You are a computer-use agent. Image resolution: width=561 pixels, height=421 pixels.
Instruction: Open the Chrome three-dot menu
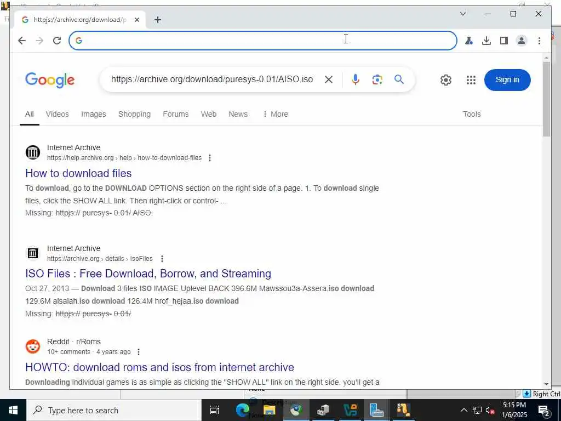(x=539, y=41)
